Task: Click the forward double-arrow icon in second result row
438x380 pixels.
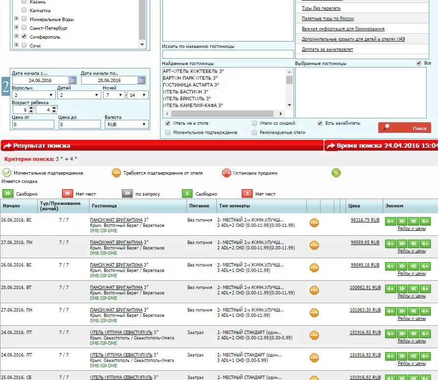Action: coord(402,244)
